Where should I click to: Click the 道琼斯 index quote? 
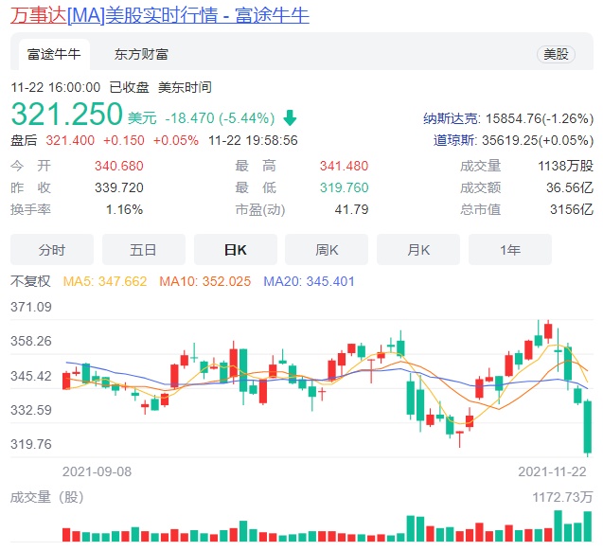(x=513, y=140)
